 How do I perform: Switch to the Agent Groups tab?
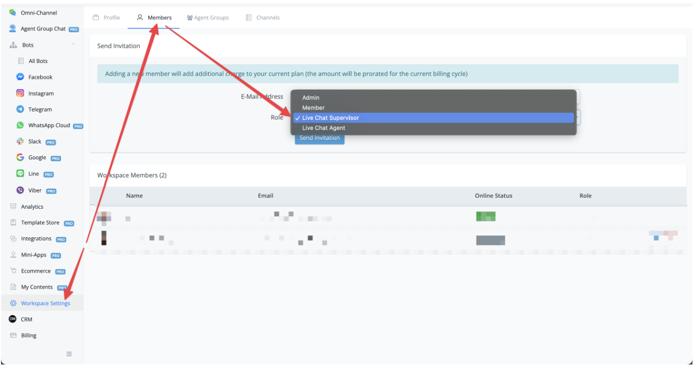(x=207, y=18)
